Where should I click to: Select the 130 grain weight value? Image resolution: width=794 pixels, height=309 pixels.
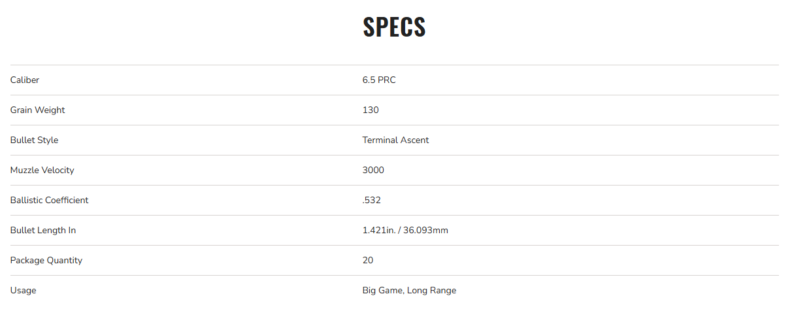pyautogui.click(x=371, y=110)
